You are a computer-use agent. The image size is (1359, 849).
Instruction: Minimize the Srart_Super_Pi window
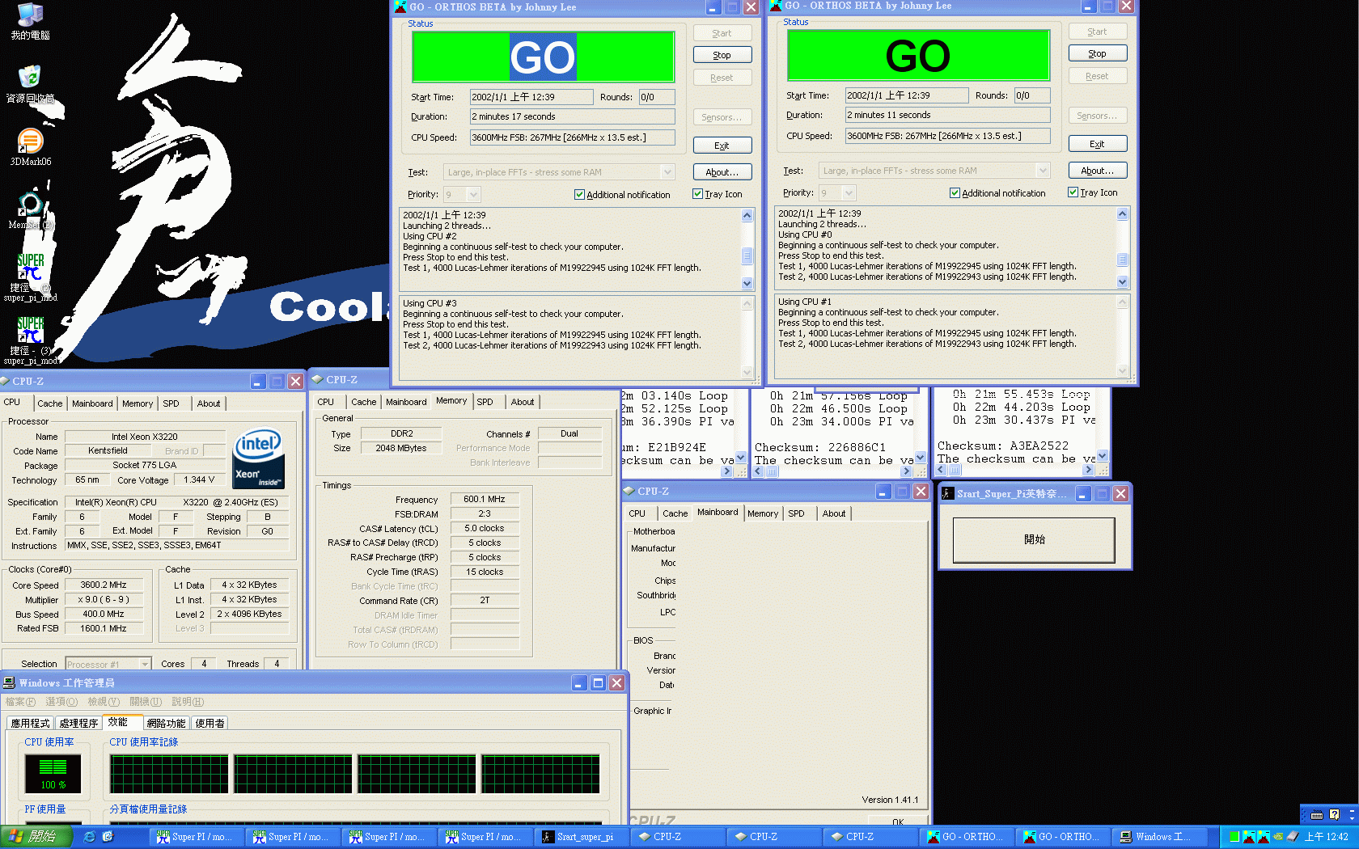(x=1082, y=493)
